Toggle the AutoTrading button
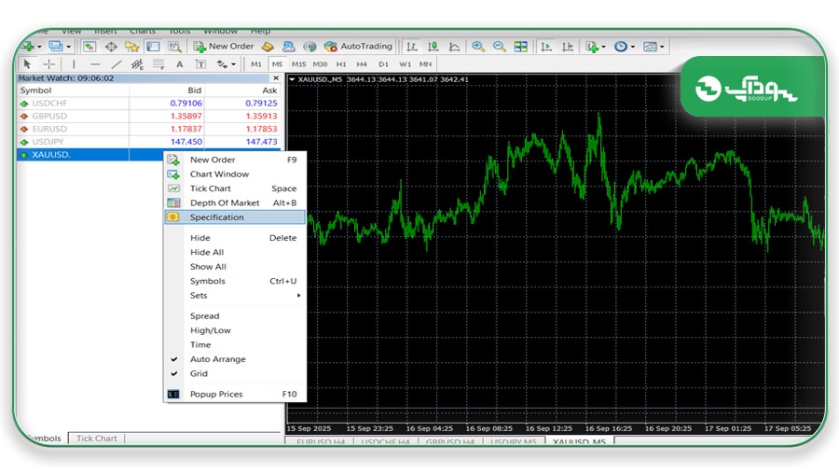Screen dimensions: 839x474 [358, 47]
